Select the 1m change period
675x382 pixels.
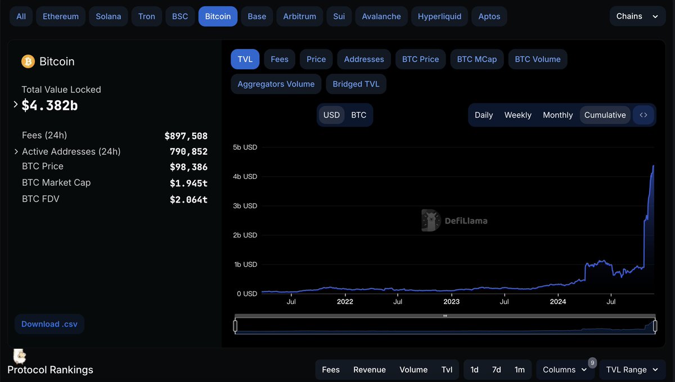pyautogui.click(x=520, y=370)
